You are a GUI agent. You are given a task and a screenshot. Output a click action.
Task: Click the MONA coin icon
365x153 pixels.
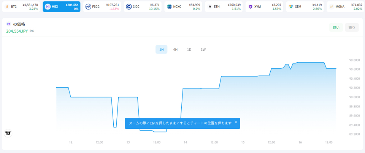point(332,7)
